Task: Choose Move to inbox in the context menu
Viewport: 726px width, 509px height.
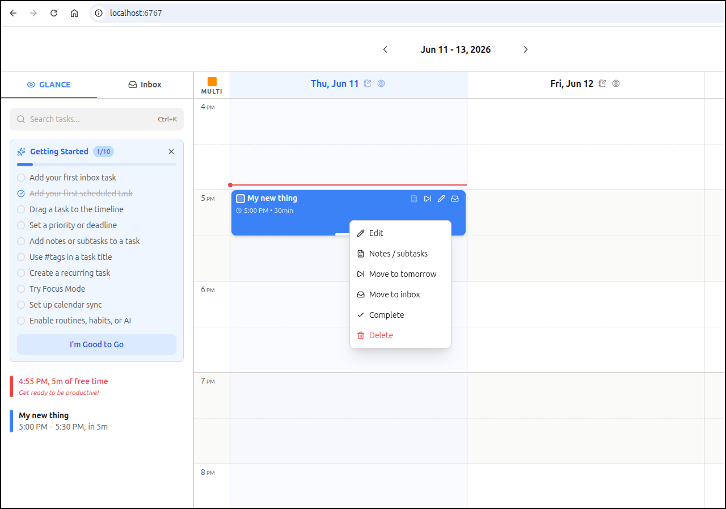Action: pos(400,295)
